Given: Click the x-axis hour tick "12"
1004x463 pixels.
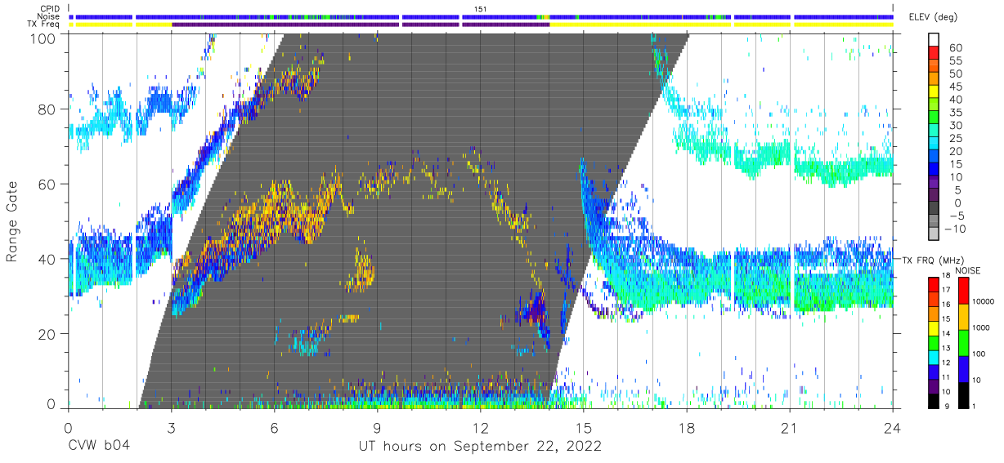Looking at the screenshot, I should (x=481, y=427).
